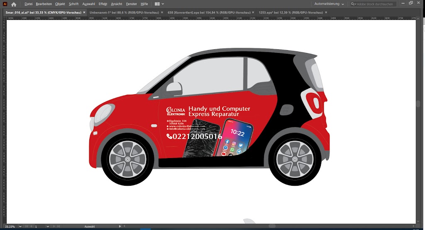Switch to the 638 [Konvertiert].eps tab
This screenshot has height=230, width=425.
pos(209,12)
